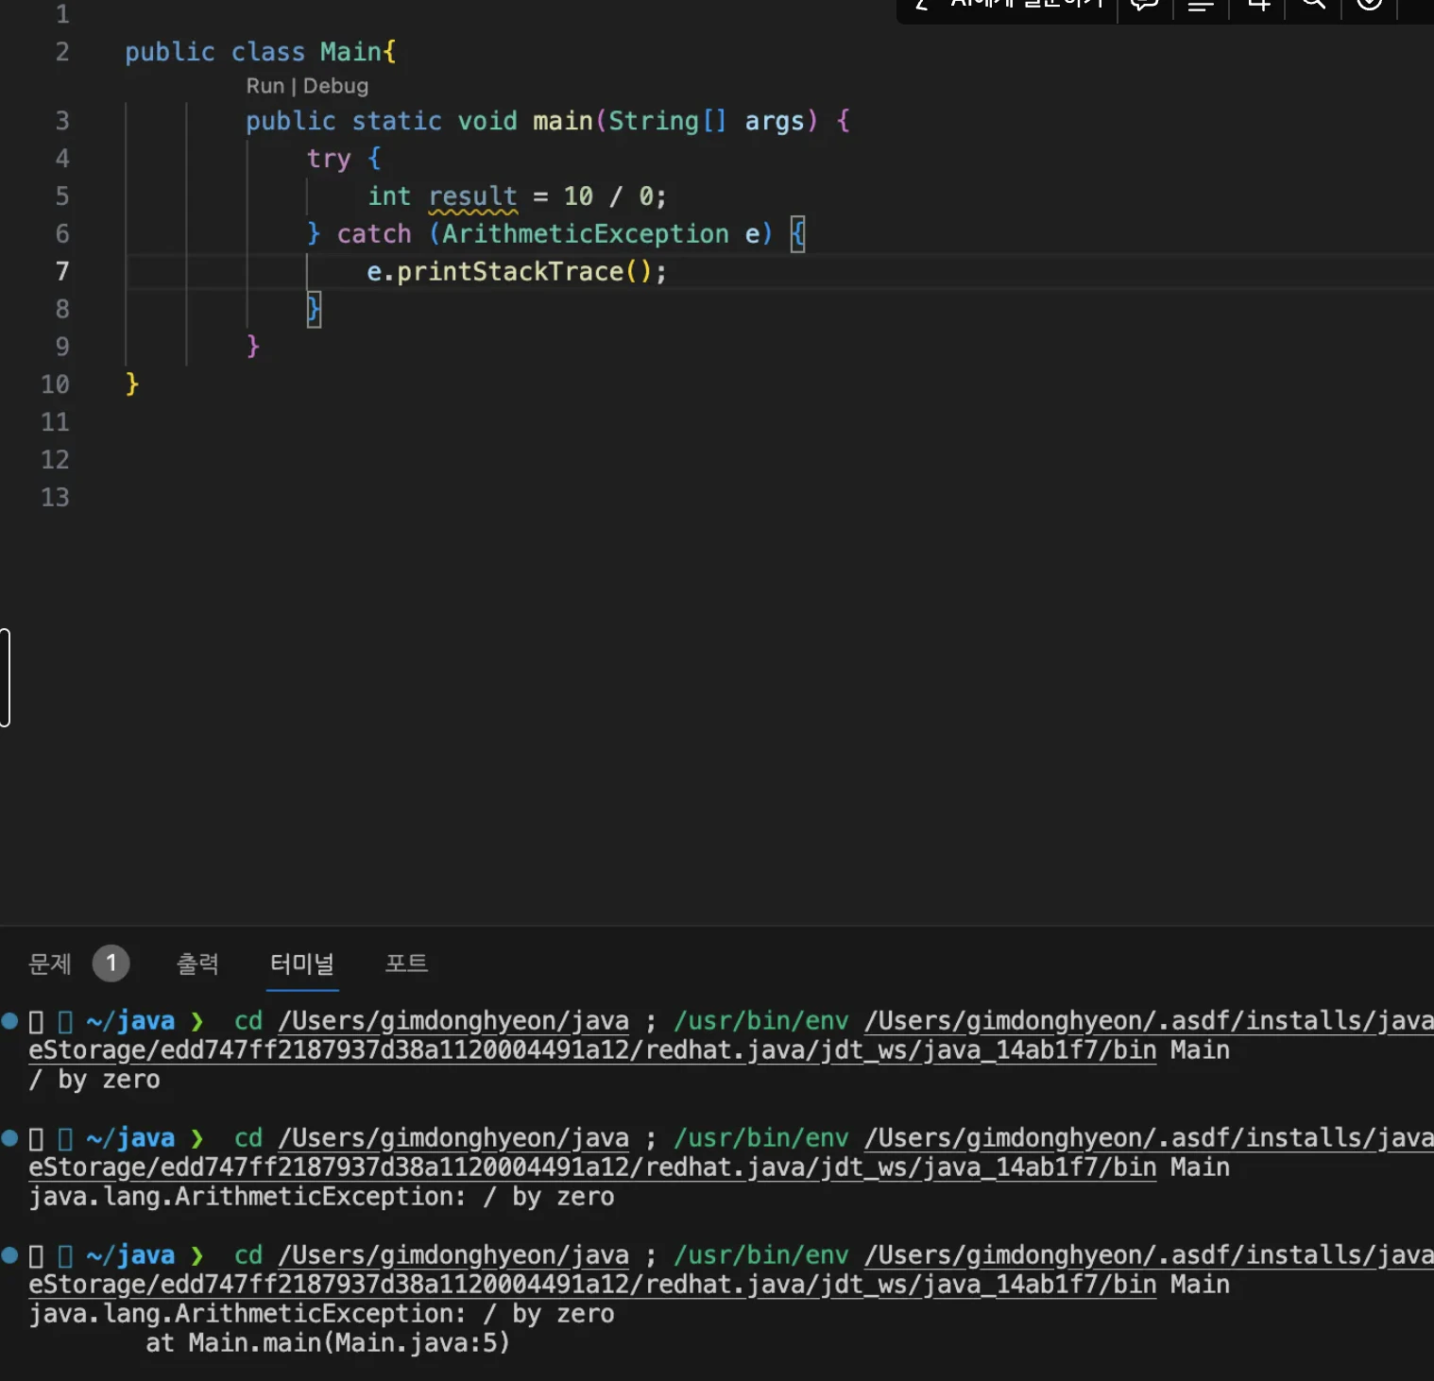The image size is (1434, 1381).
Task: Click the 'catch' keyword on line 6
Action: [x=374, y=234]
